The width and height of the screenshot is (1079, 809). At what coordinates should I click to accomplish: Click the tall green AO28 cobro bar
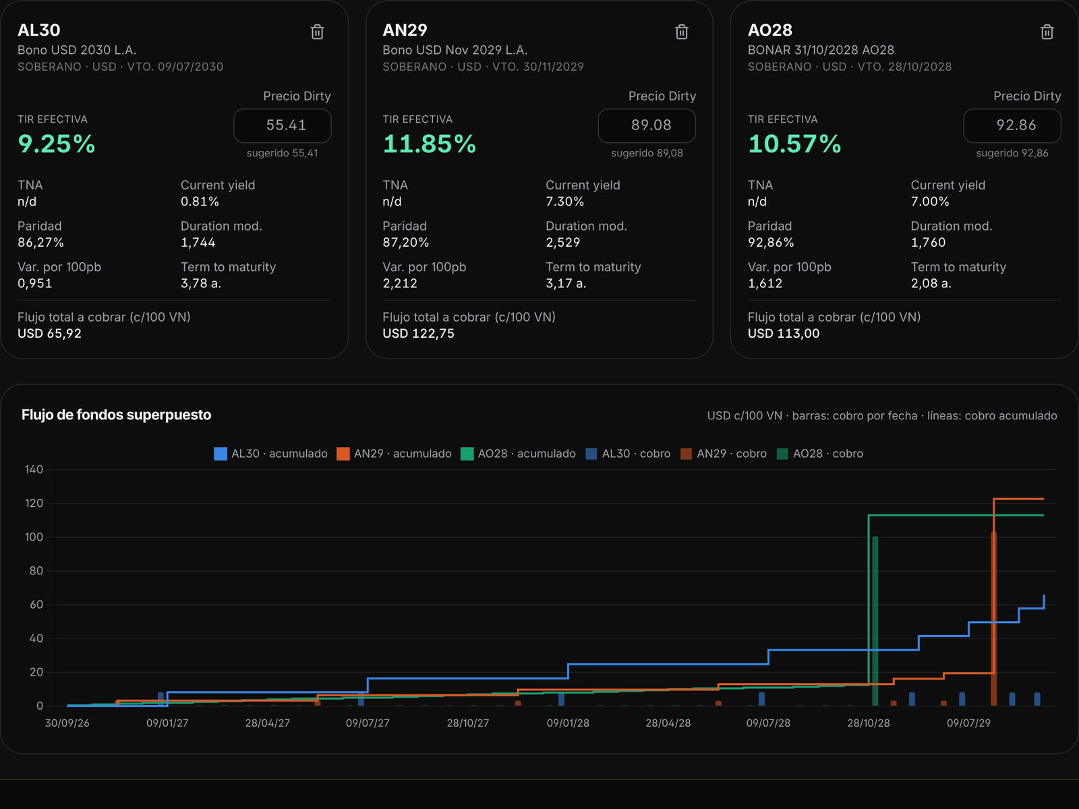point(875,621)
